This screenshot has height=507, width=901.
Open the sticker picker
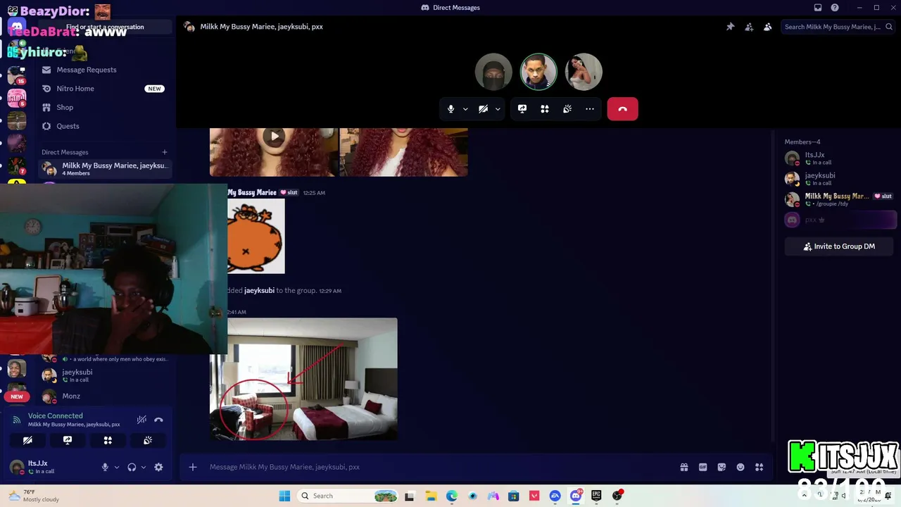click(722, 467)
